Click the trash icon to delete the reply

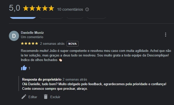46,97
